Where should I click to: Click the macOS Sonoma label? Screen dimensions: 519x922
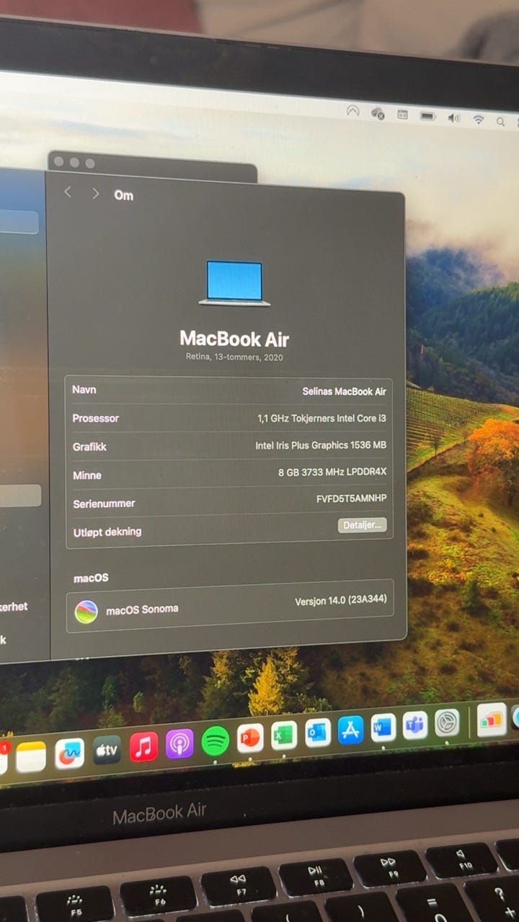(142, 610)
